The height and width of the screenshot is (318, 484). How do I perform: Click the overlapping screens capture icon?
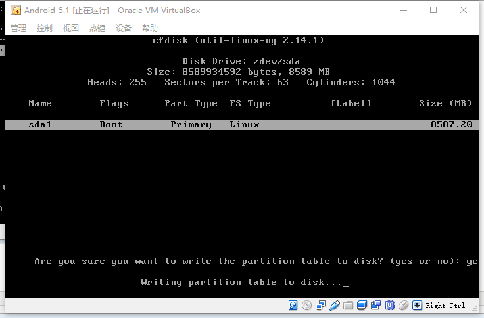375,306
